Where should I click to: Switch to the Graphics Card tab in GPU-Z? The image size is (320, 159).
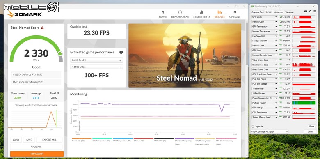[257, 12]
